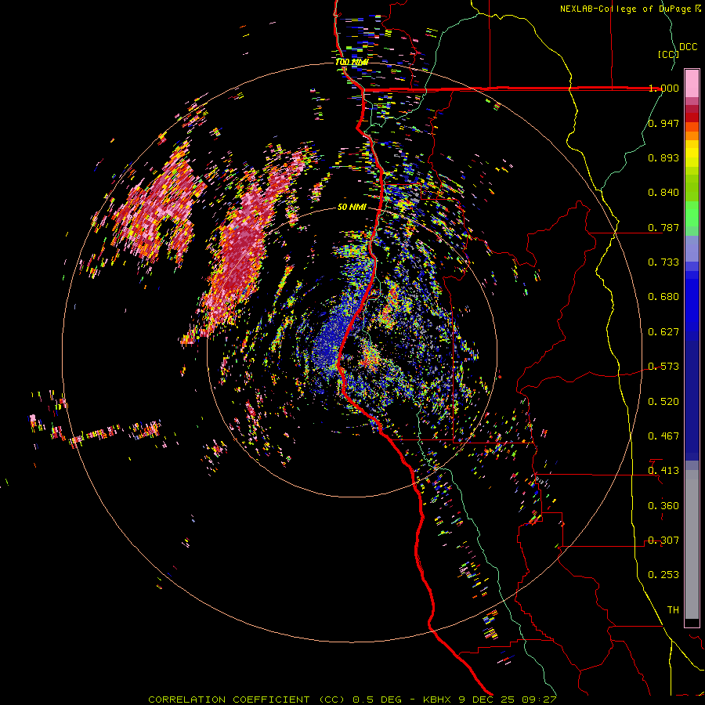The height and width of the screenshot is (705, 705).
Task: Click the DCC label above the color scale
Action: [688, 47]
